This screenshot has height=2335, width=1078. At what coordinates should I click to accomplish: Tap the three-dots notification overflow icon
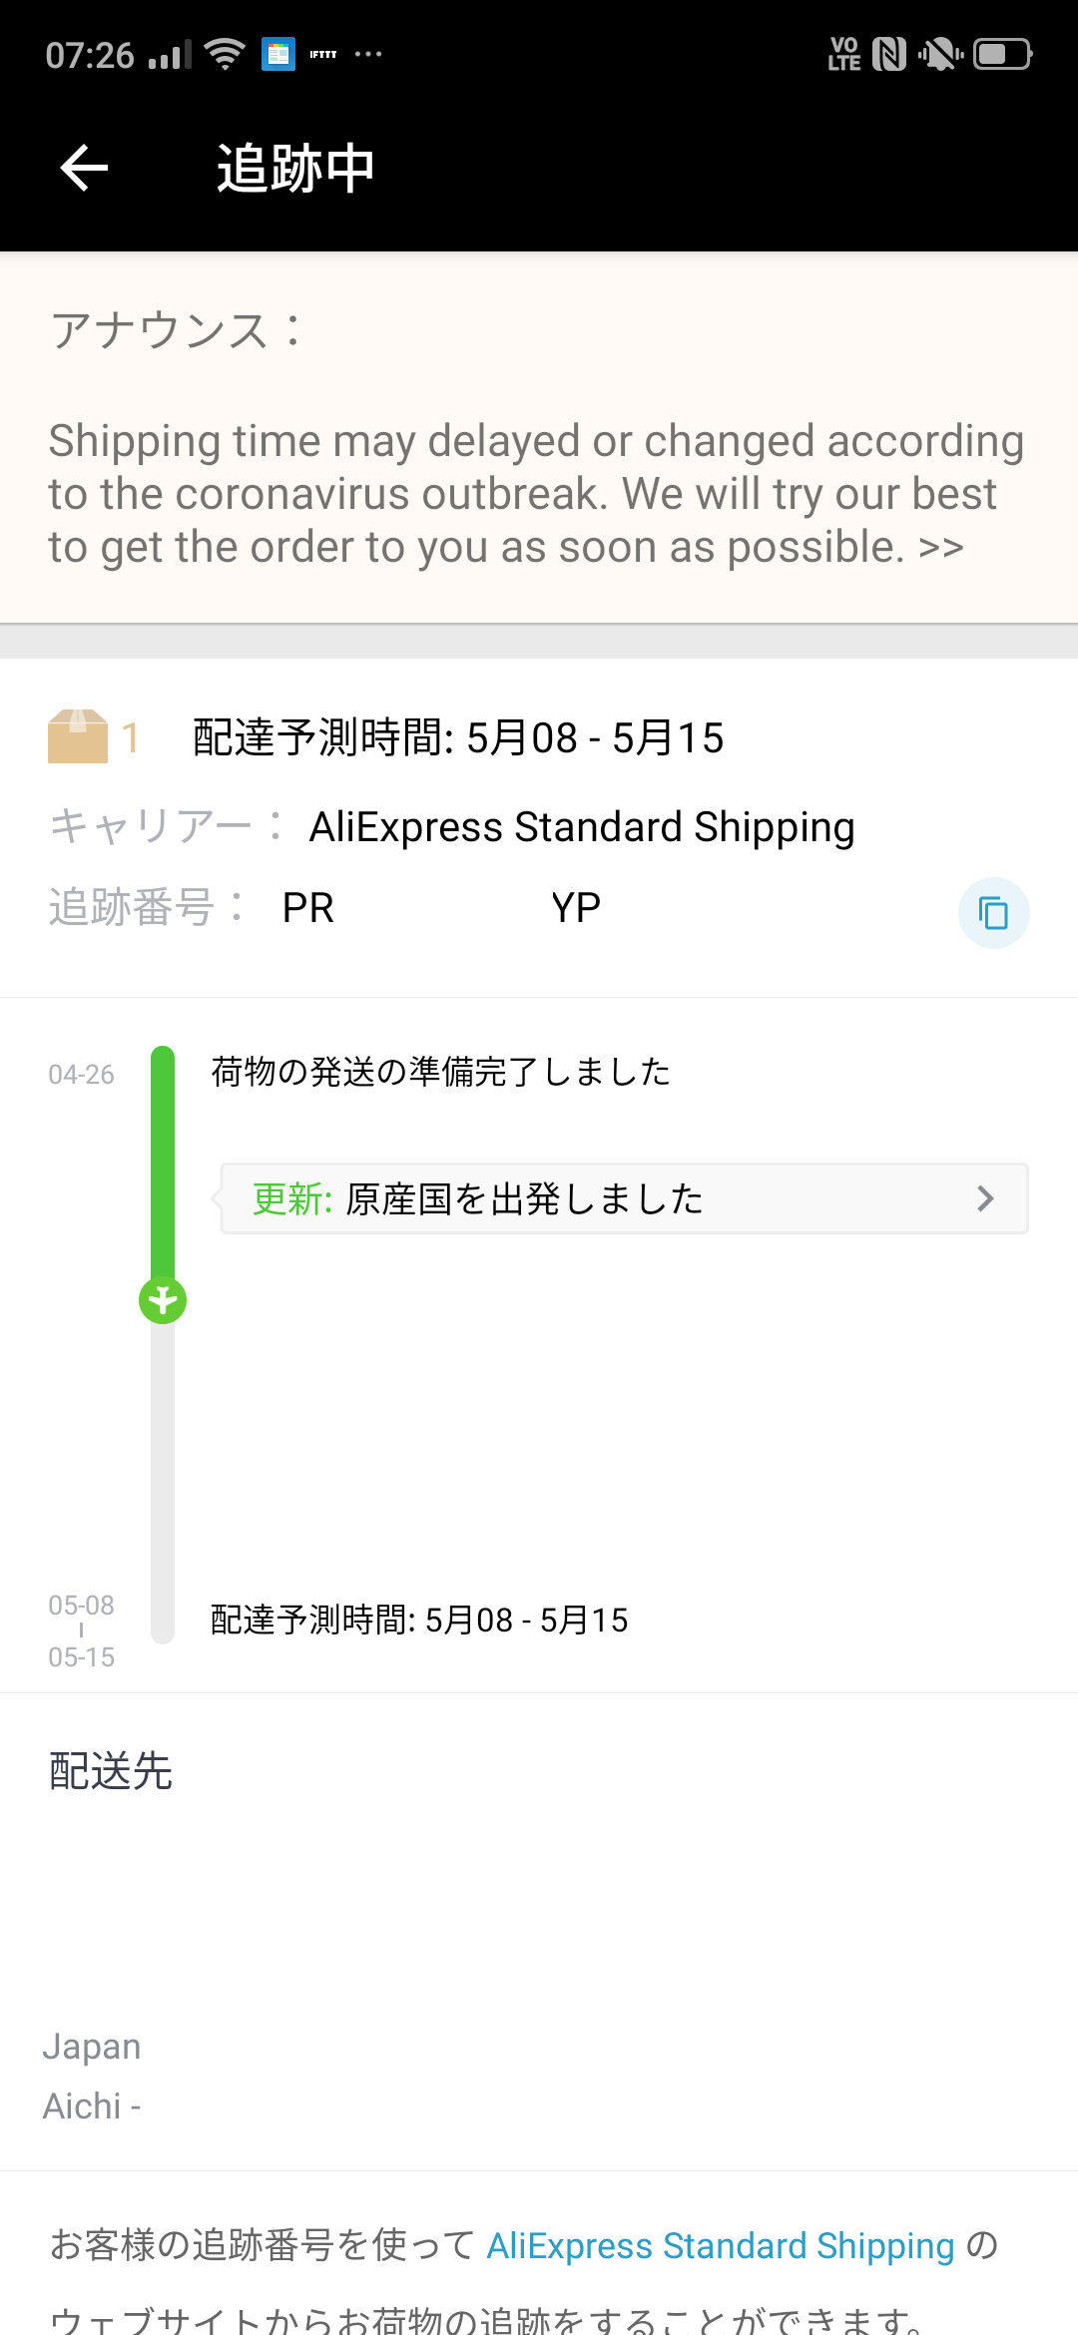point(368,54)
